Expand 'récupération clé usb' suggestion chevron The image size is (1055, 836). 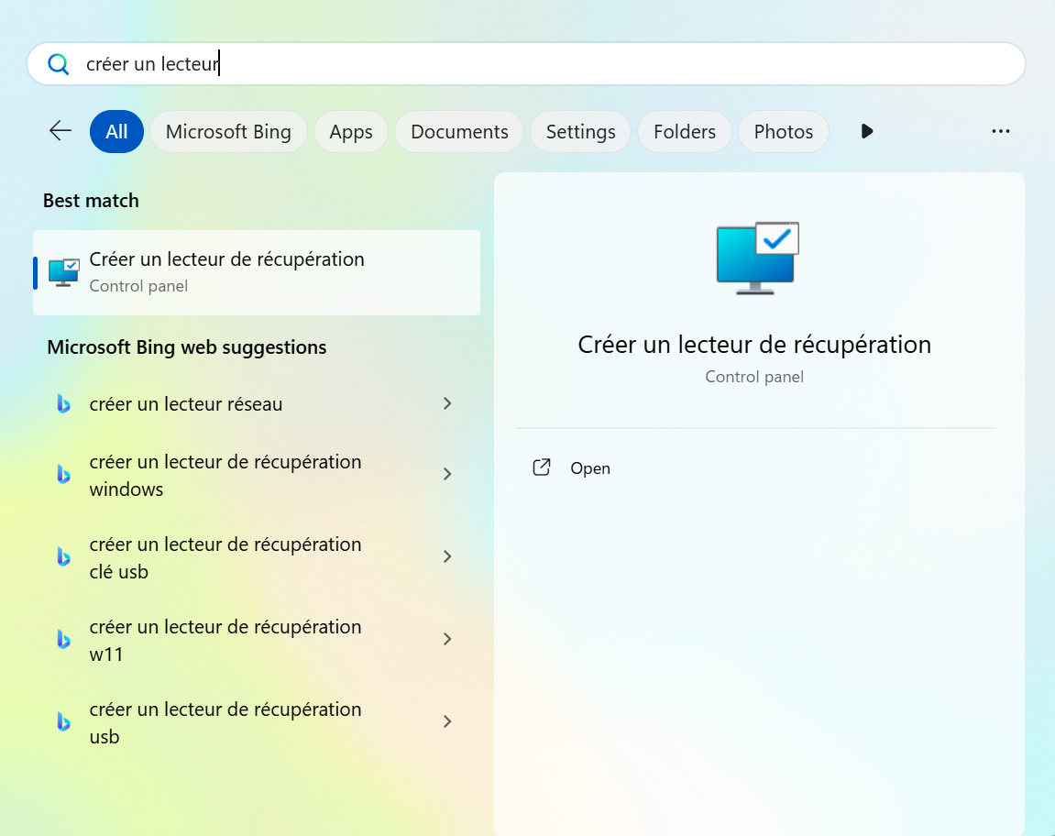(x=447, y=556)
